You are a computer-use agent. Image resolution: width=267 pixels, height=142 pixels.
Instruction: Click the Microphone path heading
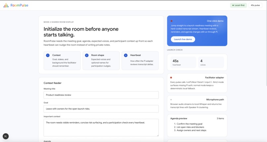(215, 100)
